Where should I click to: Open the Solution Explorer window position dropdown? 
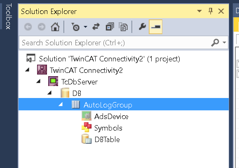tap(199, 11)
